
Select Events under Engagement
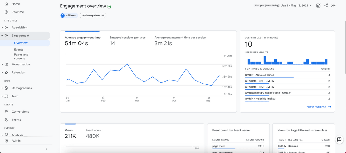(19, 49)
